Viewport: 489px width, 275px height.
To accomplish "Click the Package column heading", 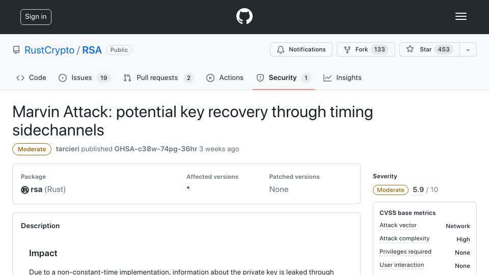I will (x=34, y=177).
